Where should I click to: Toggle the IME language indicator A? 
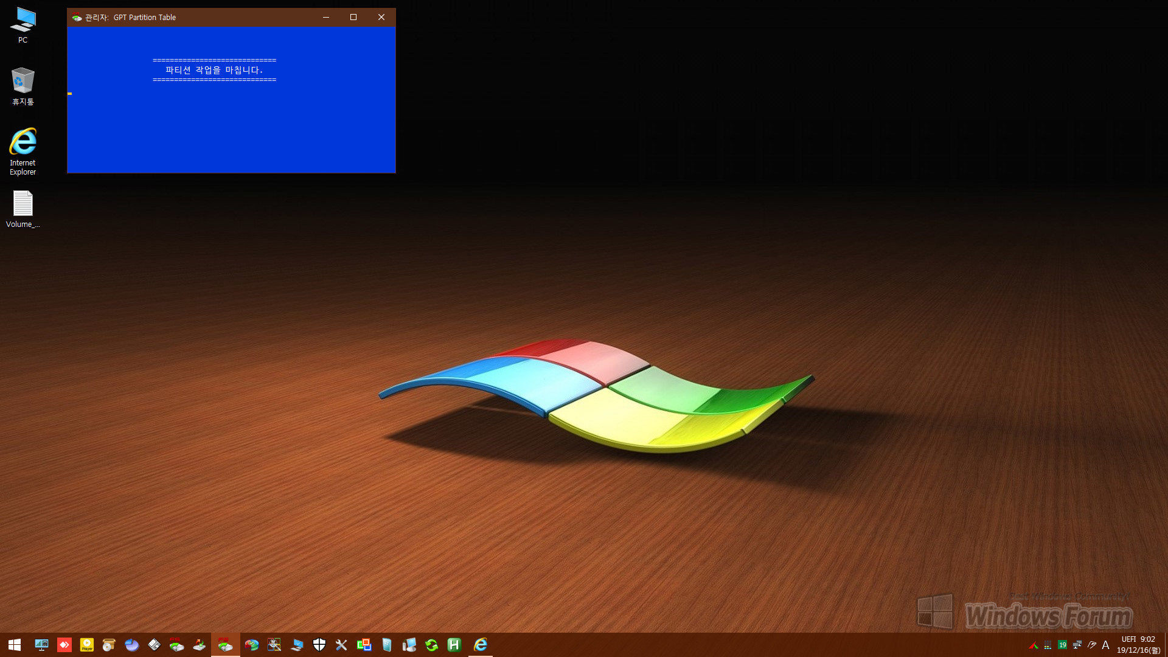(1106, 645)
